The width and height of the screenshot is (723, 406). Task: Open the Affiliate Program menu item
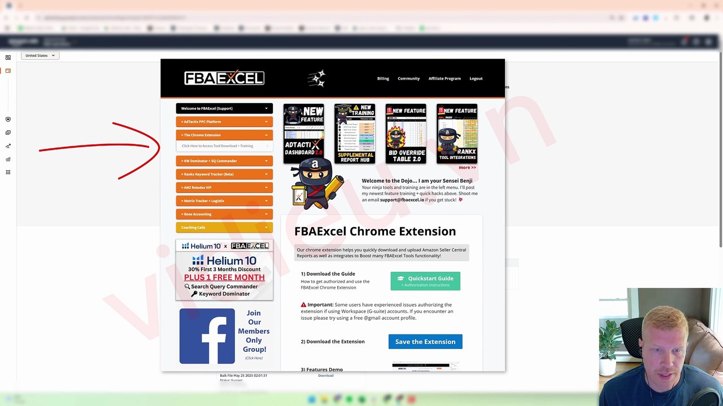(x=445, y=78)
